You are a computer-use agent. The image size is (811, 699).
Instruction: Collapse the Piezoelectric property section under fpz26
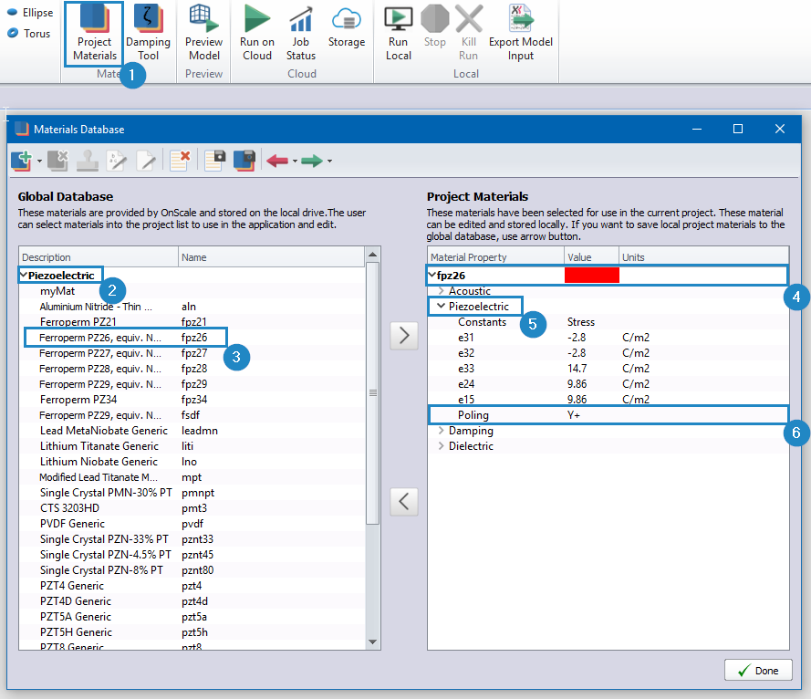442,306
